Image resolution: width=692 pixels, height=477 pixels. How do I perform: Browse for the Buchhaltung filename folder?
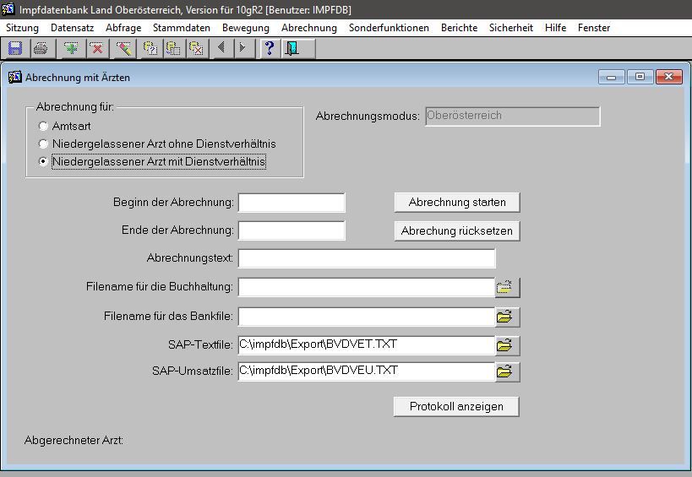505,288
